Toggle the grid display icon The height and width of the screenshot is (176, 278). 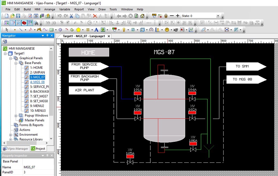pos(236,30)
